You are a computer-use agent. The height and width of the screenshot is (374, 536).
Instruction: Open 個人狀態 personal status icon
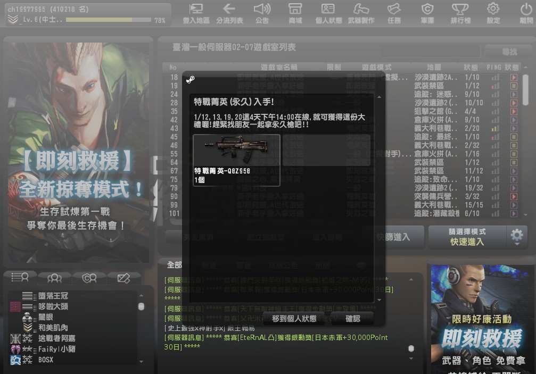click(328, 13)
